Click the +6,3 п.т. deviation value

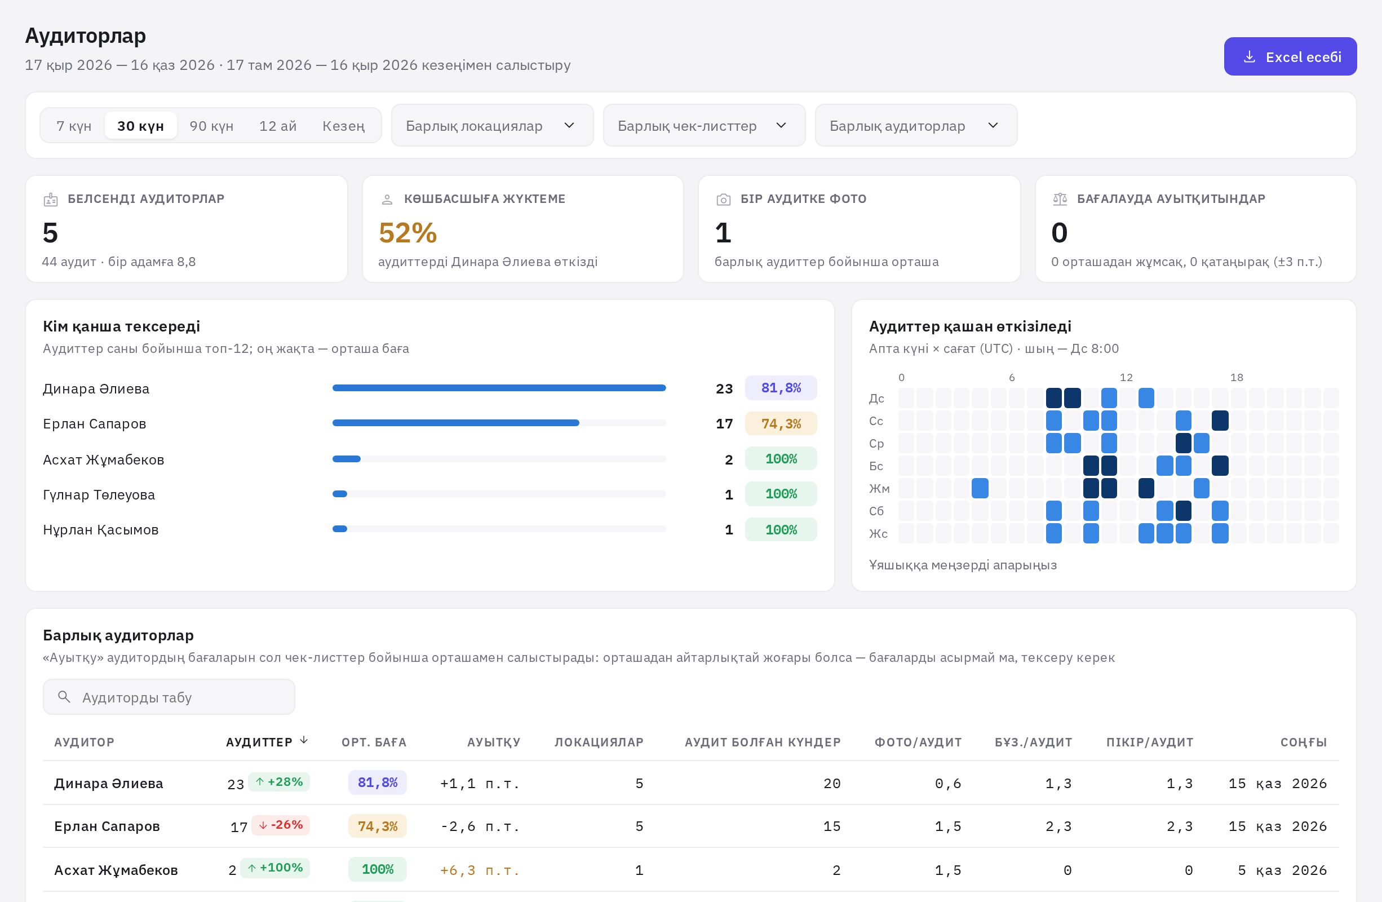click(x=480, y=870)
